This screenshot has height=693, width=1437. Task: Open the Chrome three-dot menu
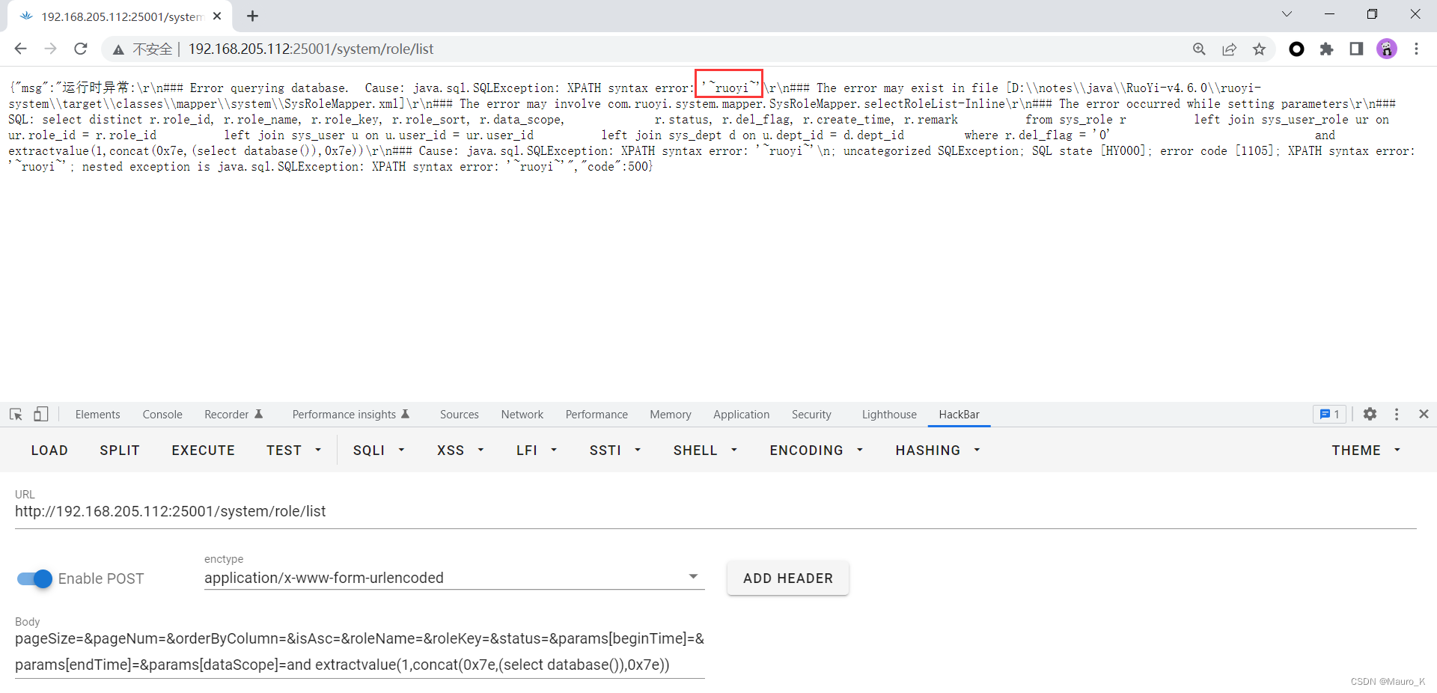tap(1416, 49)
